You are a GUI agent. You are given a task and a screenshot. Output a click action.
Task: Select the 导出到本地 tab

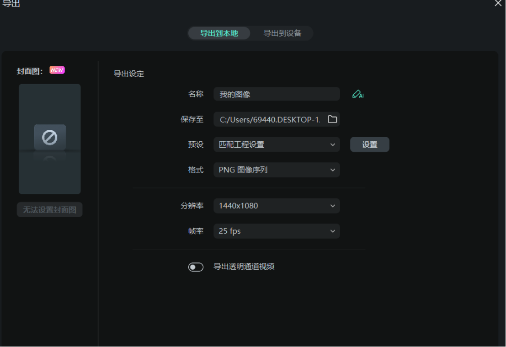click(x=219, y=33)
